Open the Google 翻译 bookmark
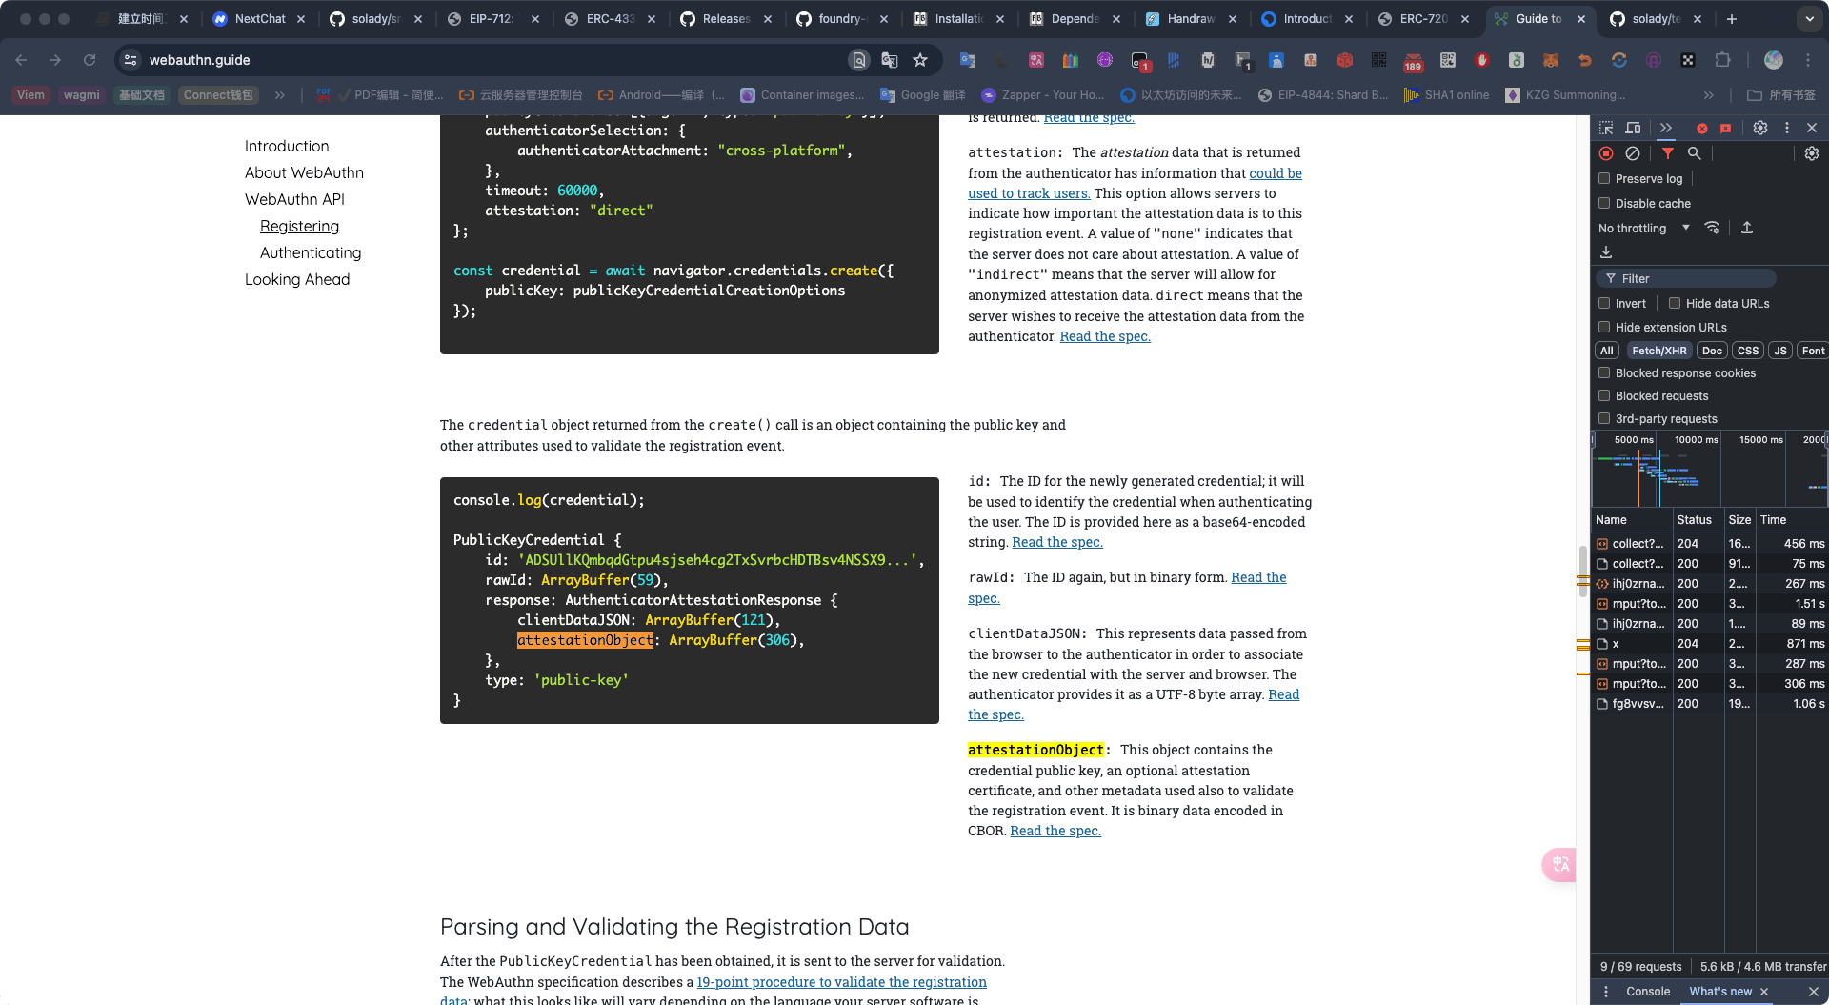1829x1005 pixels. click(x=922, y=95)
